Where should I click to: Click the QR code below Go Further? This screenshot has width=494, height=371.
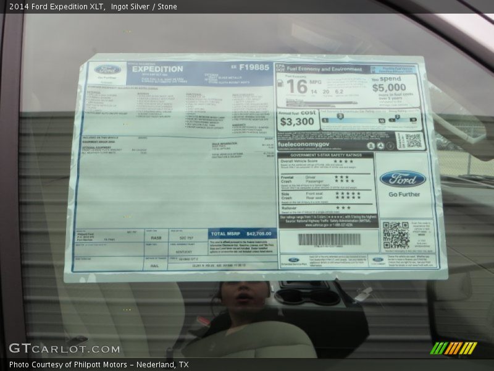coord(395,235)
